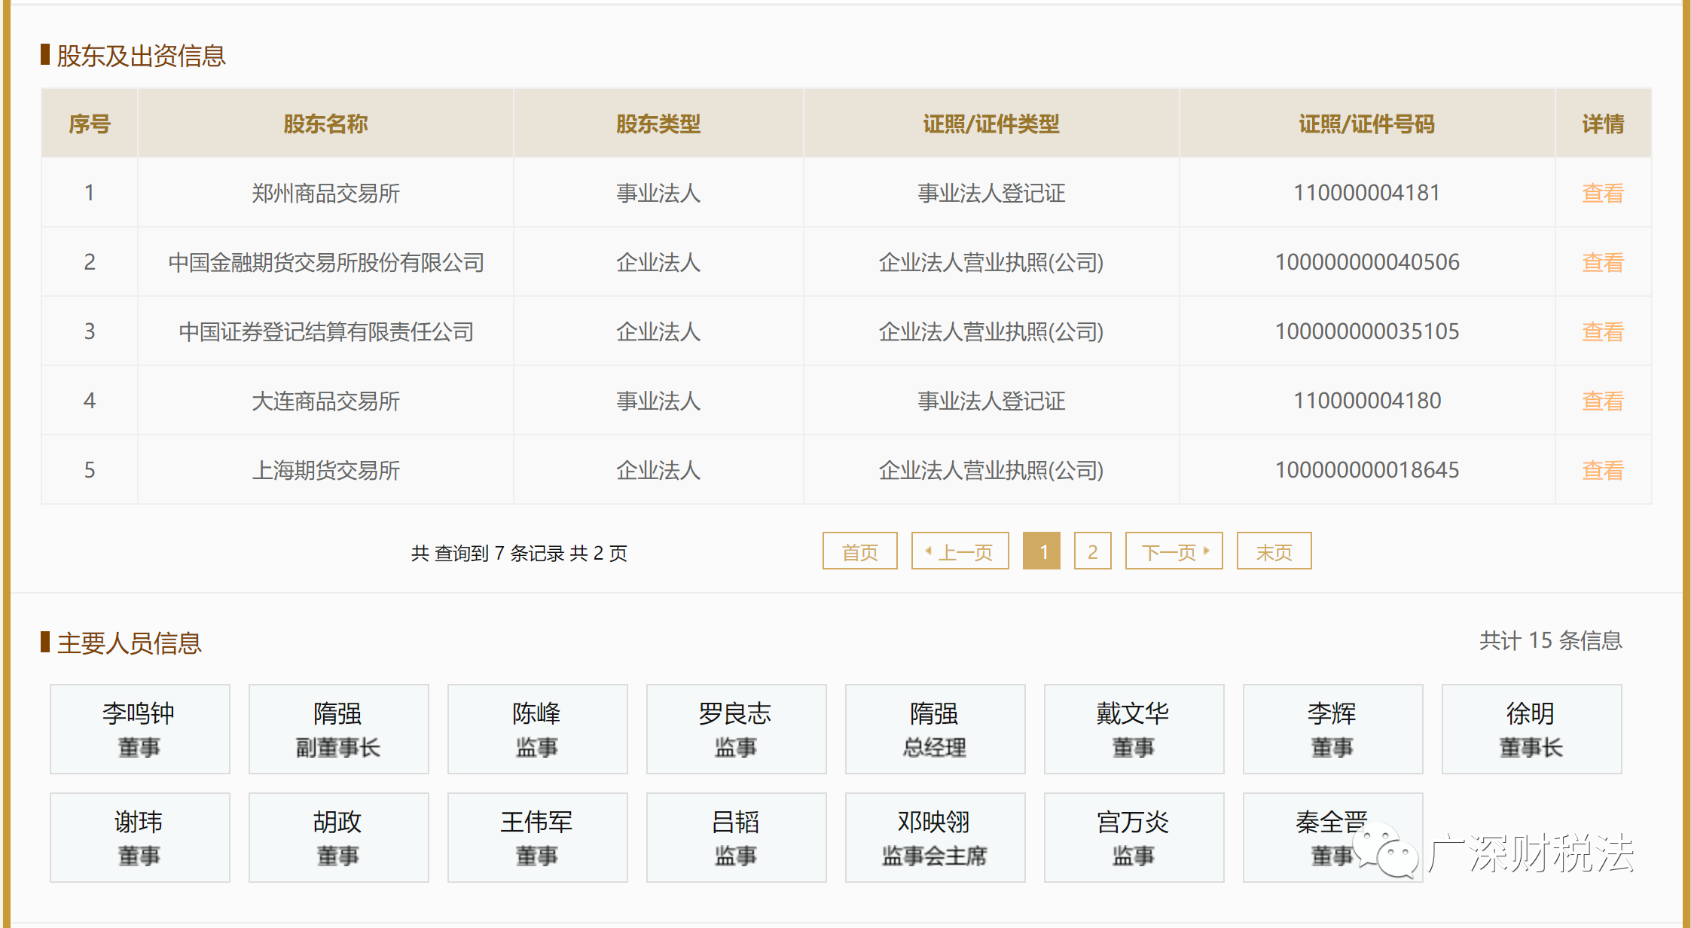1691x928 pixels.
Task: Go to first page 首页
Action: pyautogui.click(x=859, y=551)
